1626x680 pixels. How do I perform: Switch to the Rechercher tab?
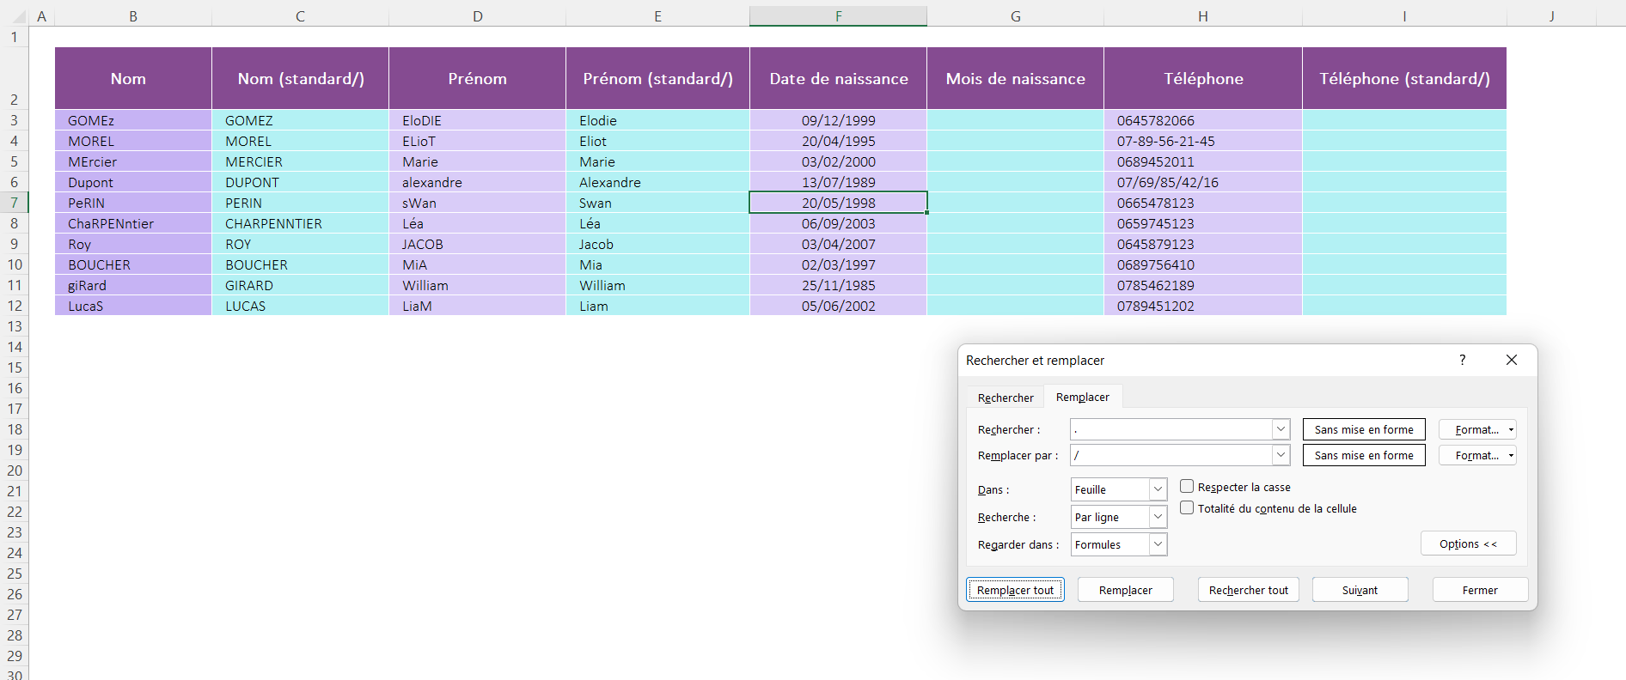[1006, 398]
